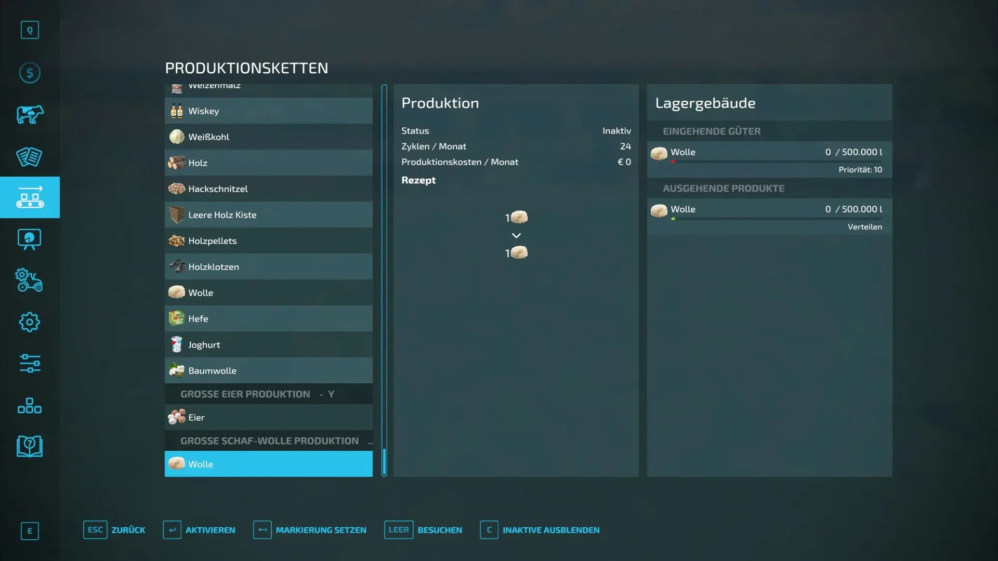Collapse Grosse Schaf-Wolle Produktion header
The width and height of the screenshot is (998, 561).
coord(268,441)
